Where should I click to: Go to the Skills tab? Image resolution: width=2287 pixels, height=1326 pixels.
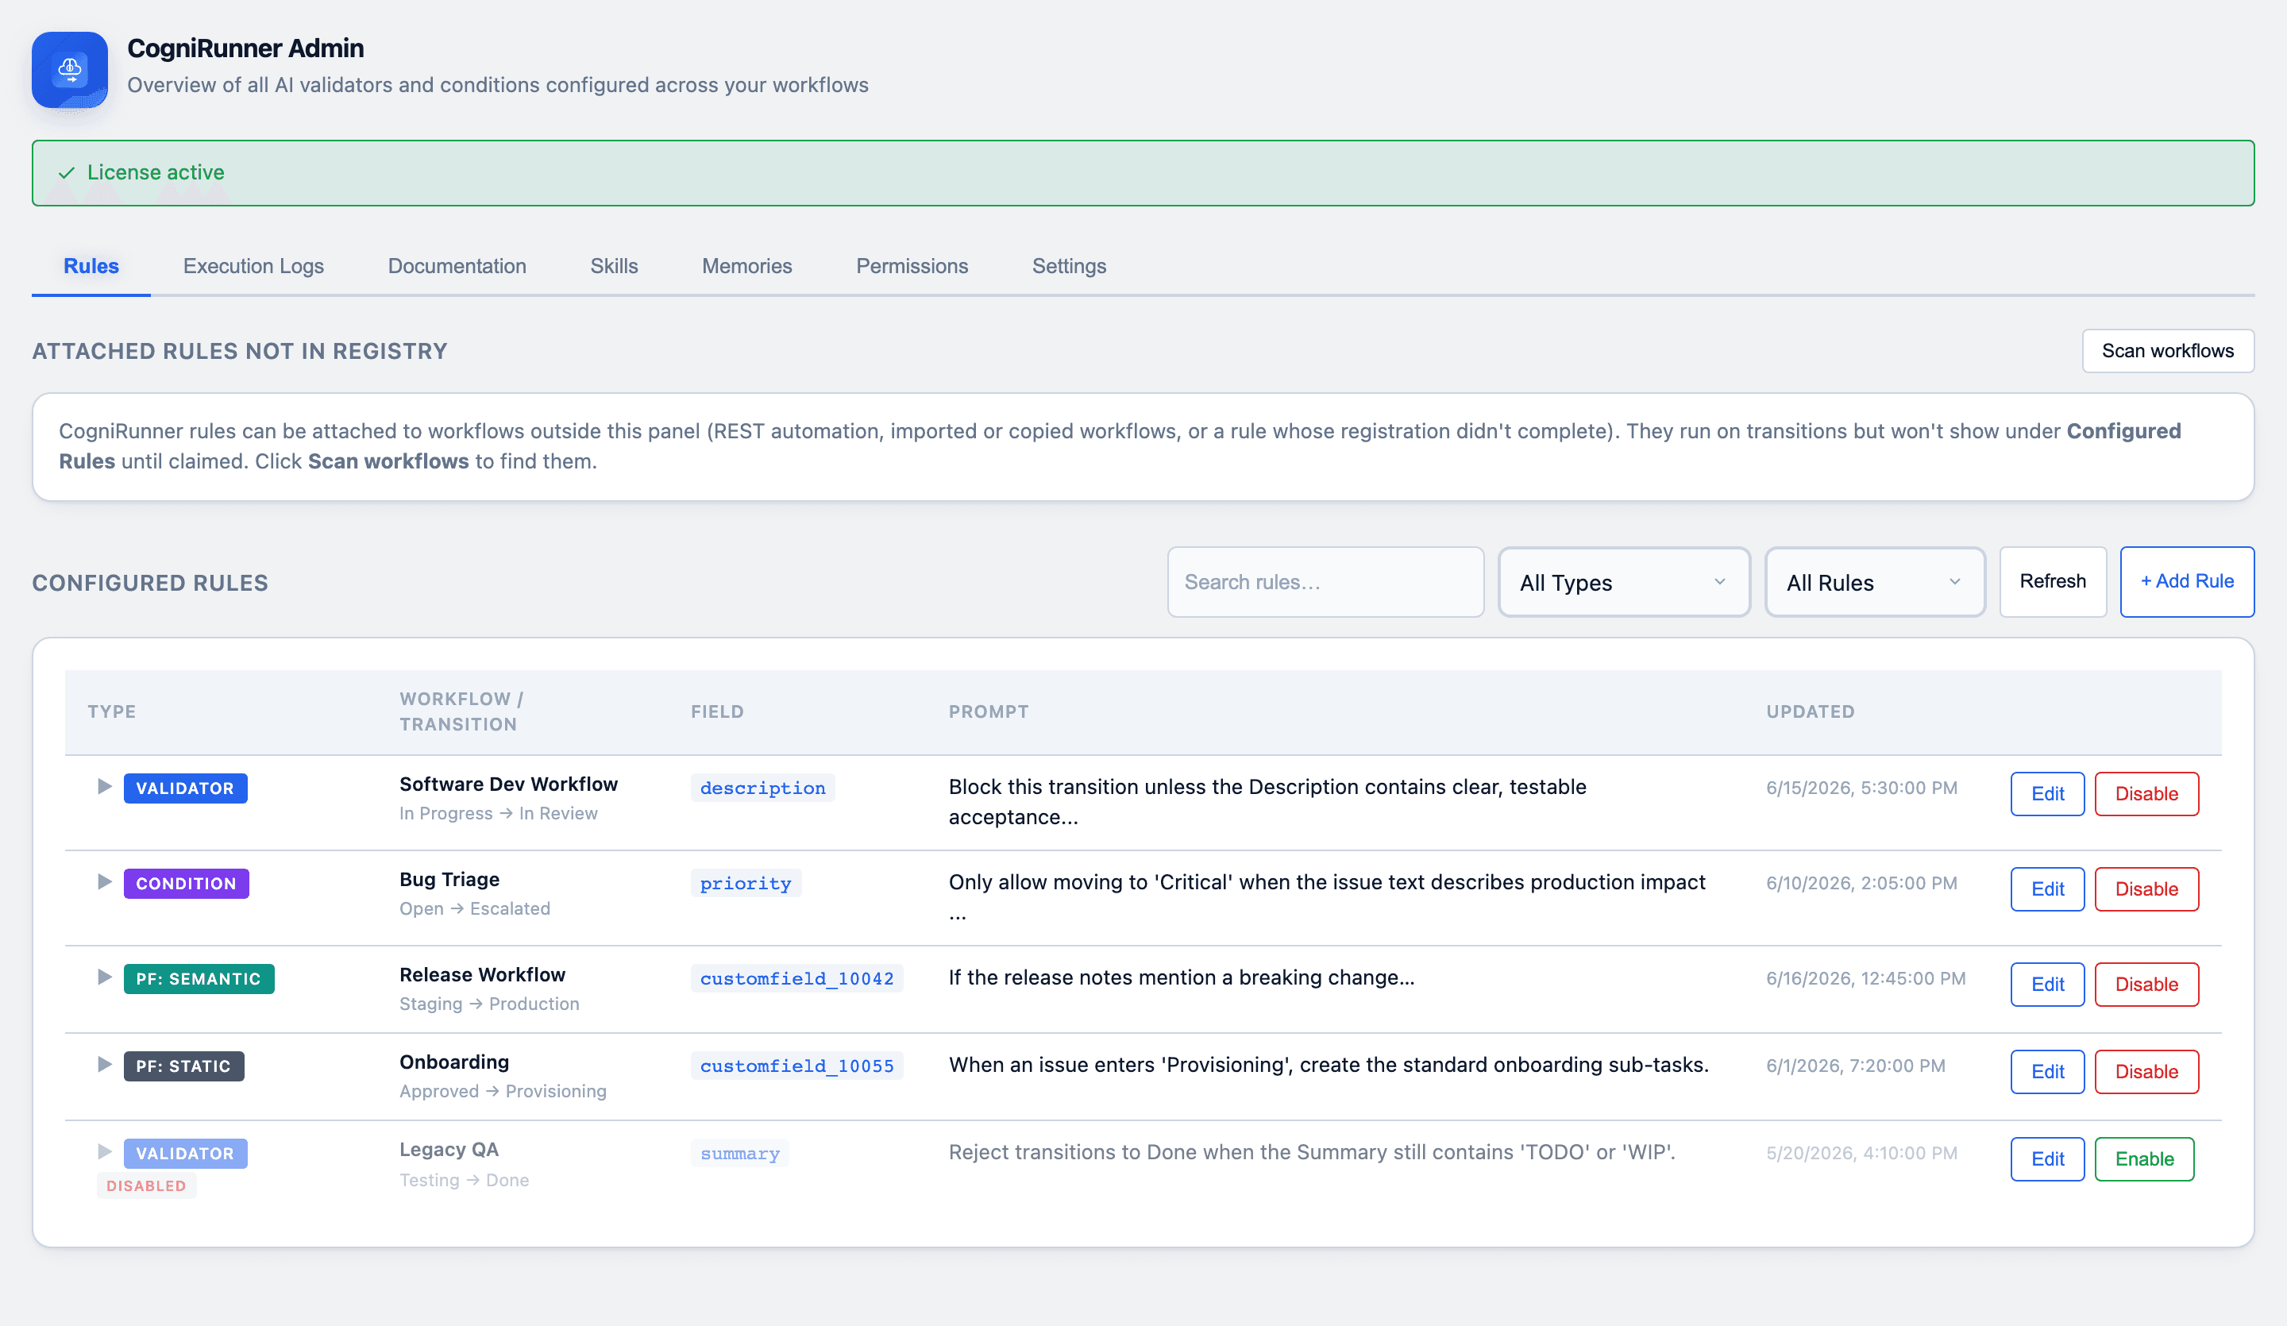click(614, 266)
